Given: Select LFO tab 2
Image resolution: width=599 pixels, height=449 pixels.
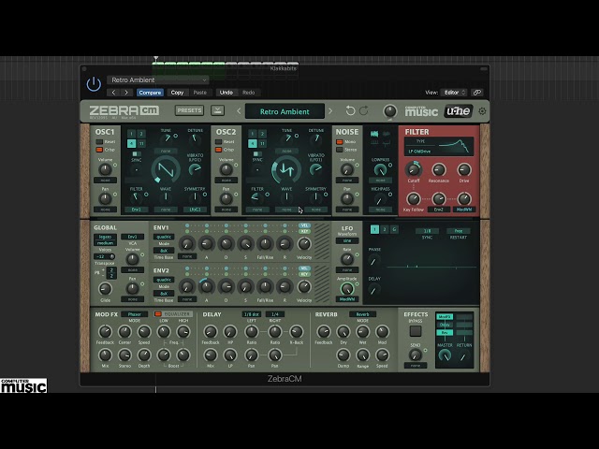Looking at the screenshot, I should tap(385, 229).
